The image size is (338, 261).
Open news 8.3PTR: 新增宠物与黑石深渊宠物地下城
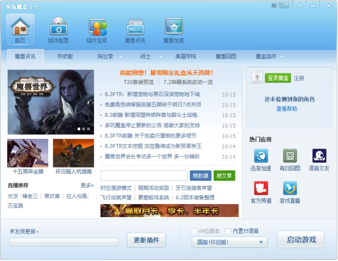152,94
